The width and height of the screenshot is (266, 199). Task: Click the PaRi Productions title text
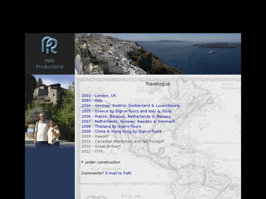coord(49,64)
